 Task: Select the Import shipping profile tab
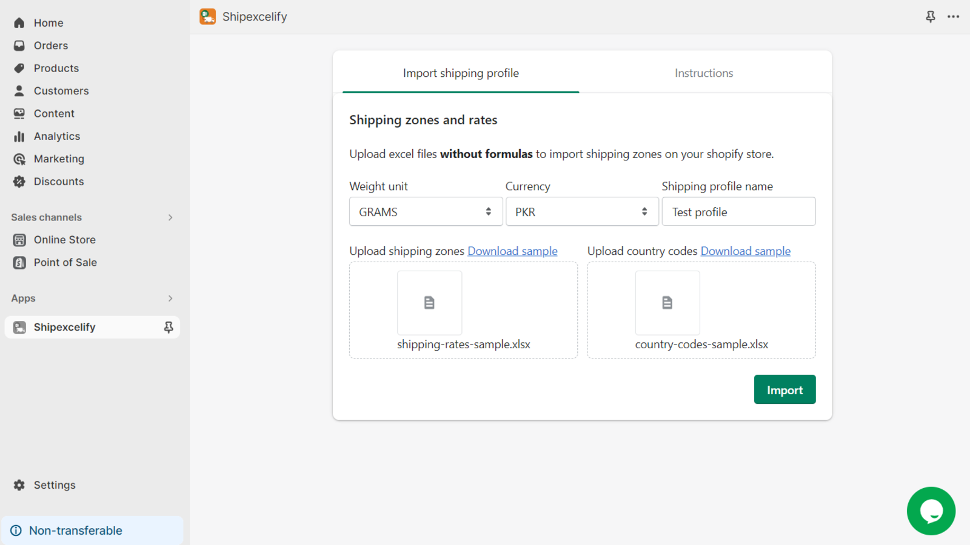click(461, 73)
